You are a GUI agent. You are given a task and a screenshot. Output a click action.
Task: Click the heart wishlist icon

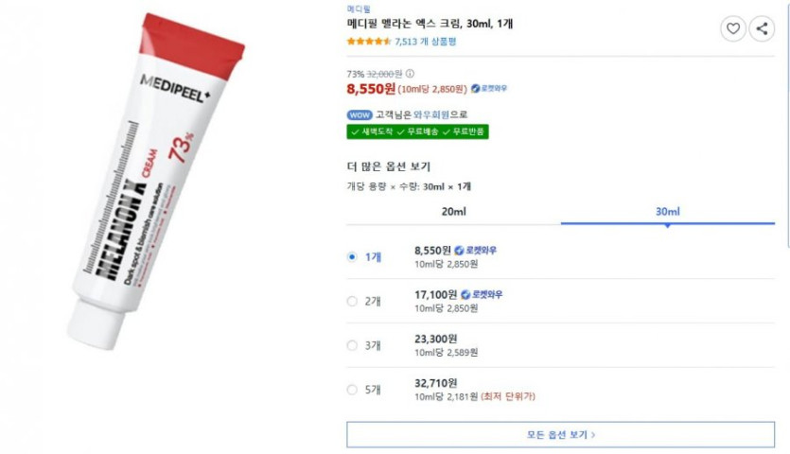coord(733,29)
